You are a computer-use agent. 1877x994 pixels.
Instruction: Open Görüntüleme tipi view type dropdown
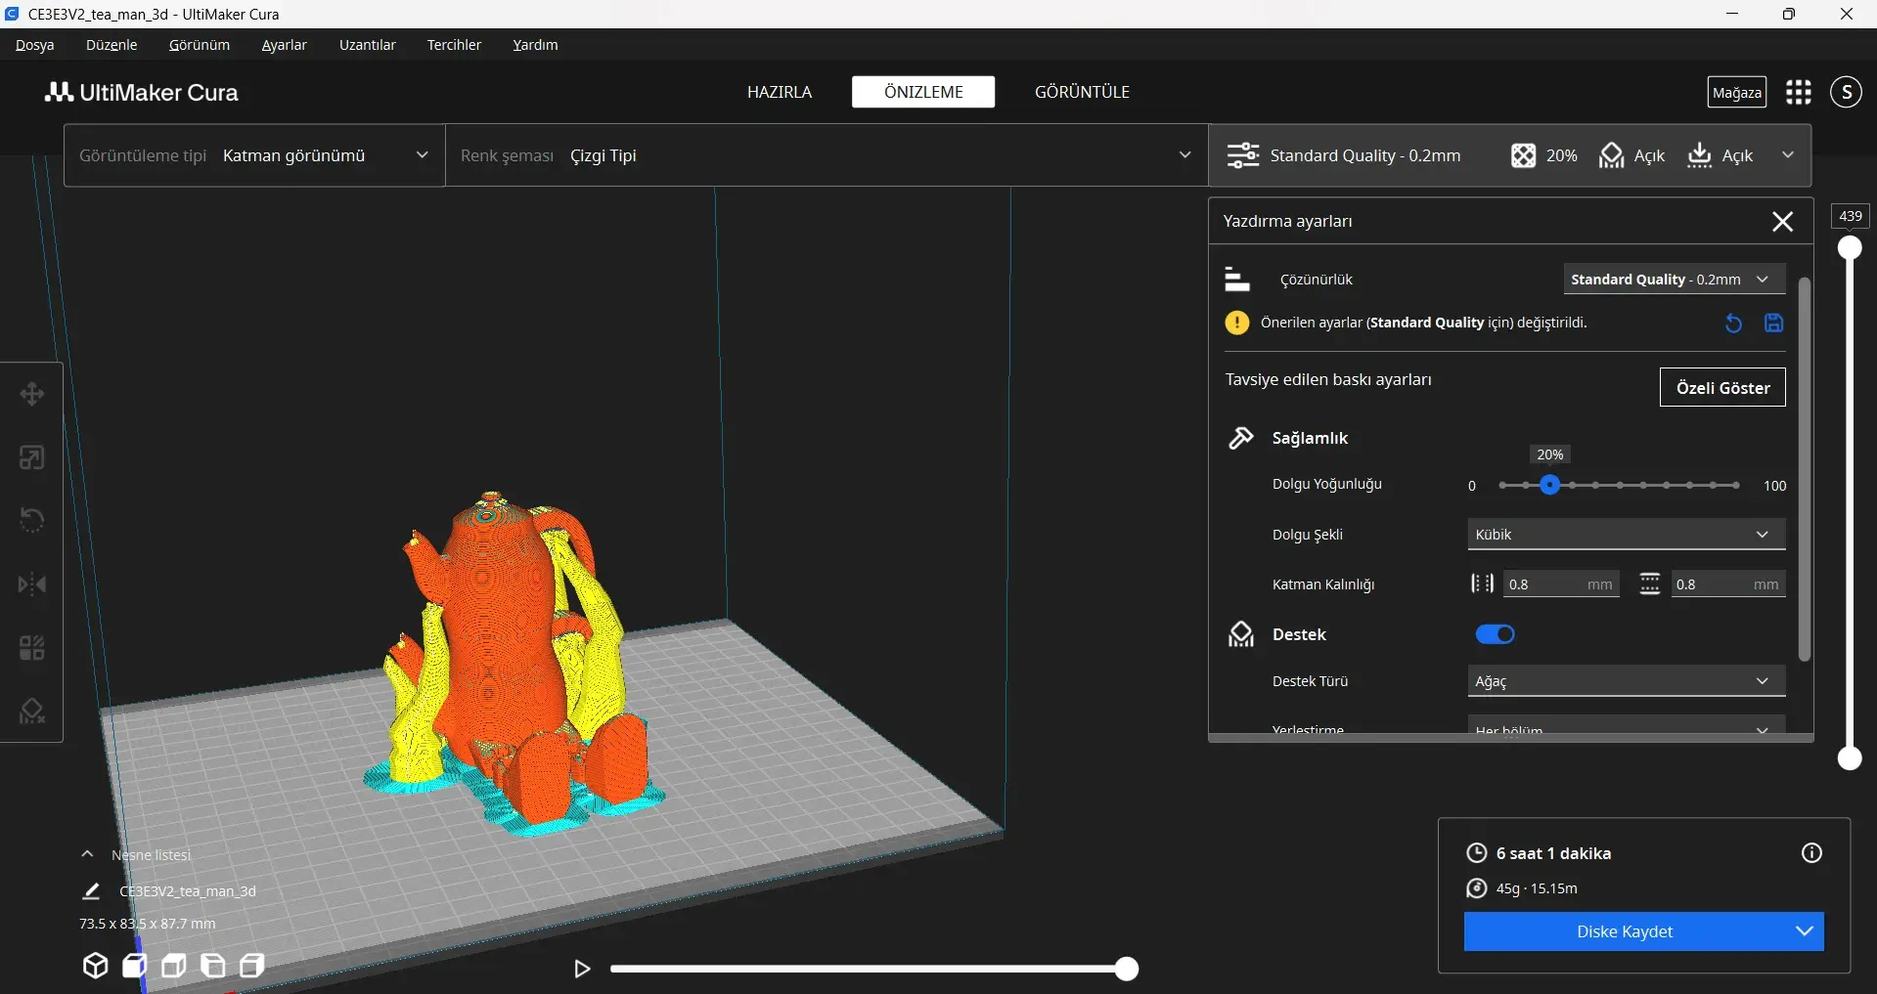[x=254, y=155]
